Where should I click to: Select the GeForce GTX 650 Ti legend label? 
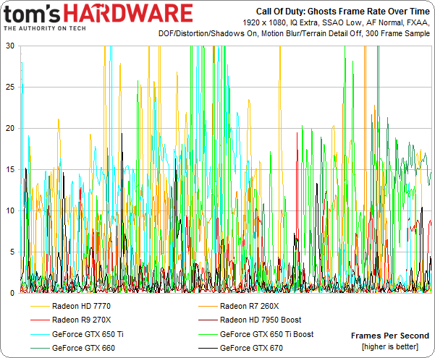88,334
